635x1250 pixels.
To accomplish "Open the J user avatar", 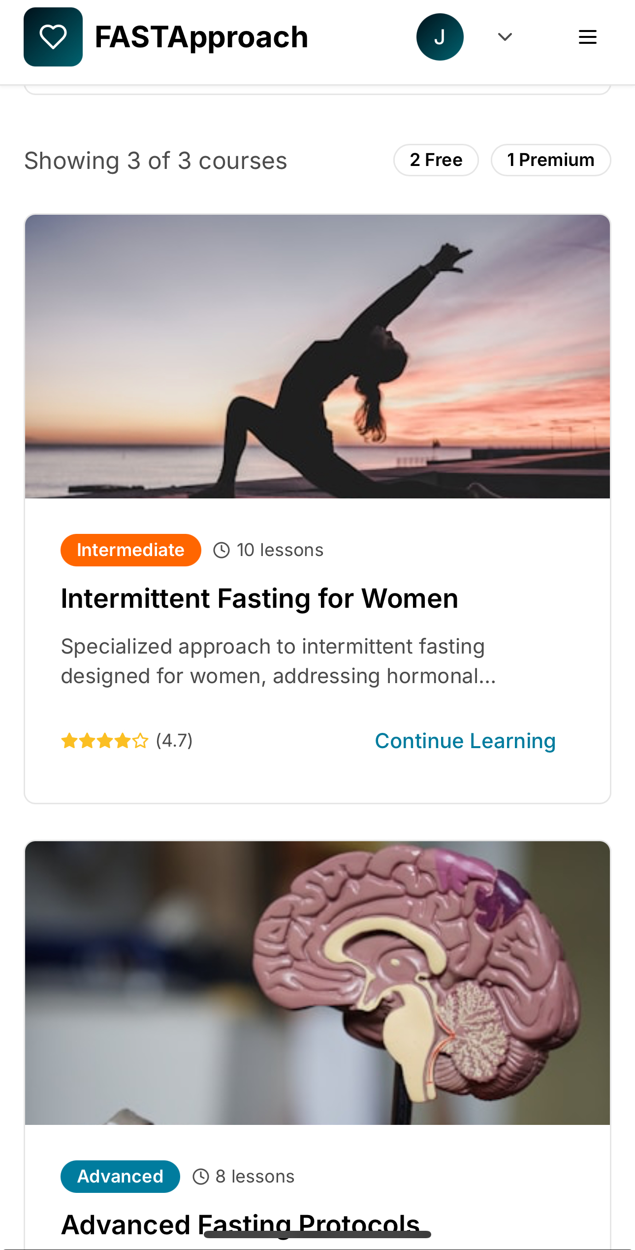I will [x=440, y=37].
